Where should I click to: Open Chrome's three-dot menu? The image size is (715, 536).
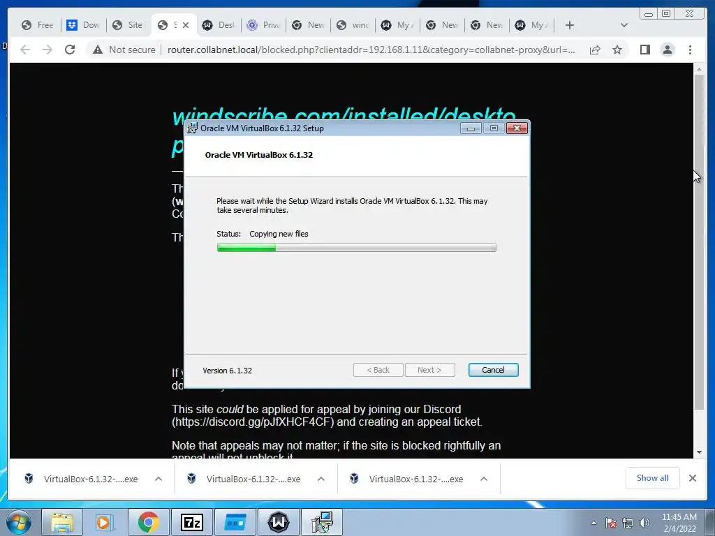click(x=690, y=50)
